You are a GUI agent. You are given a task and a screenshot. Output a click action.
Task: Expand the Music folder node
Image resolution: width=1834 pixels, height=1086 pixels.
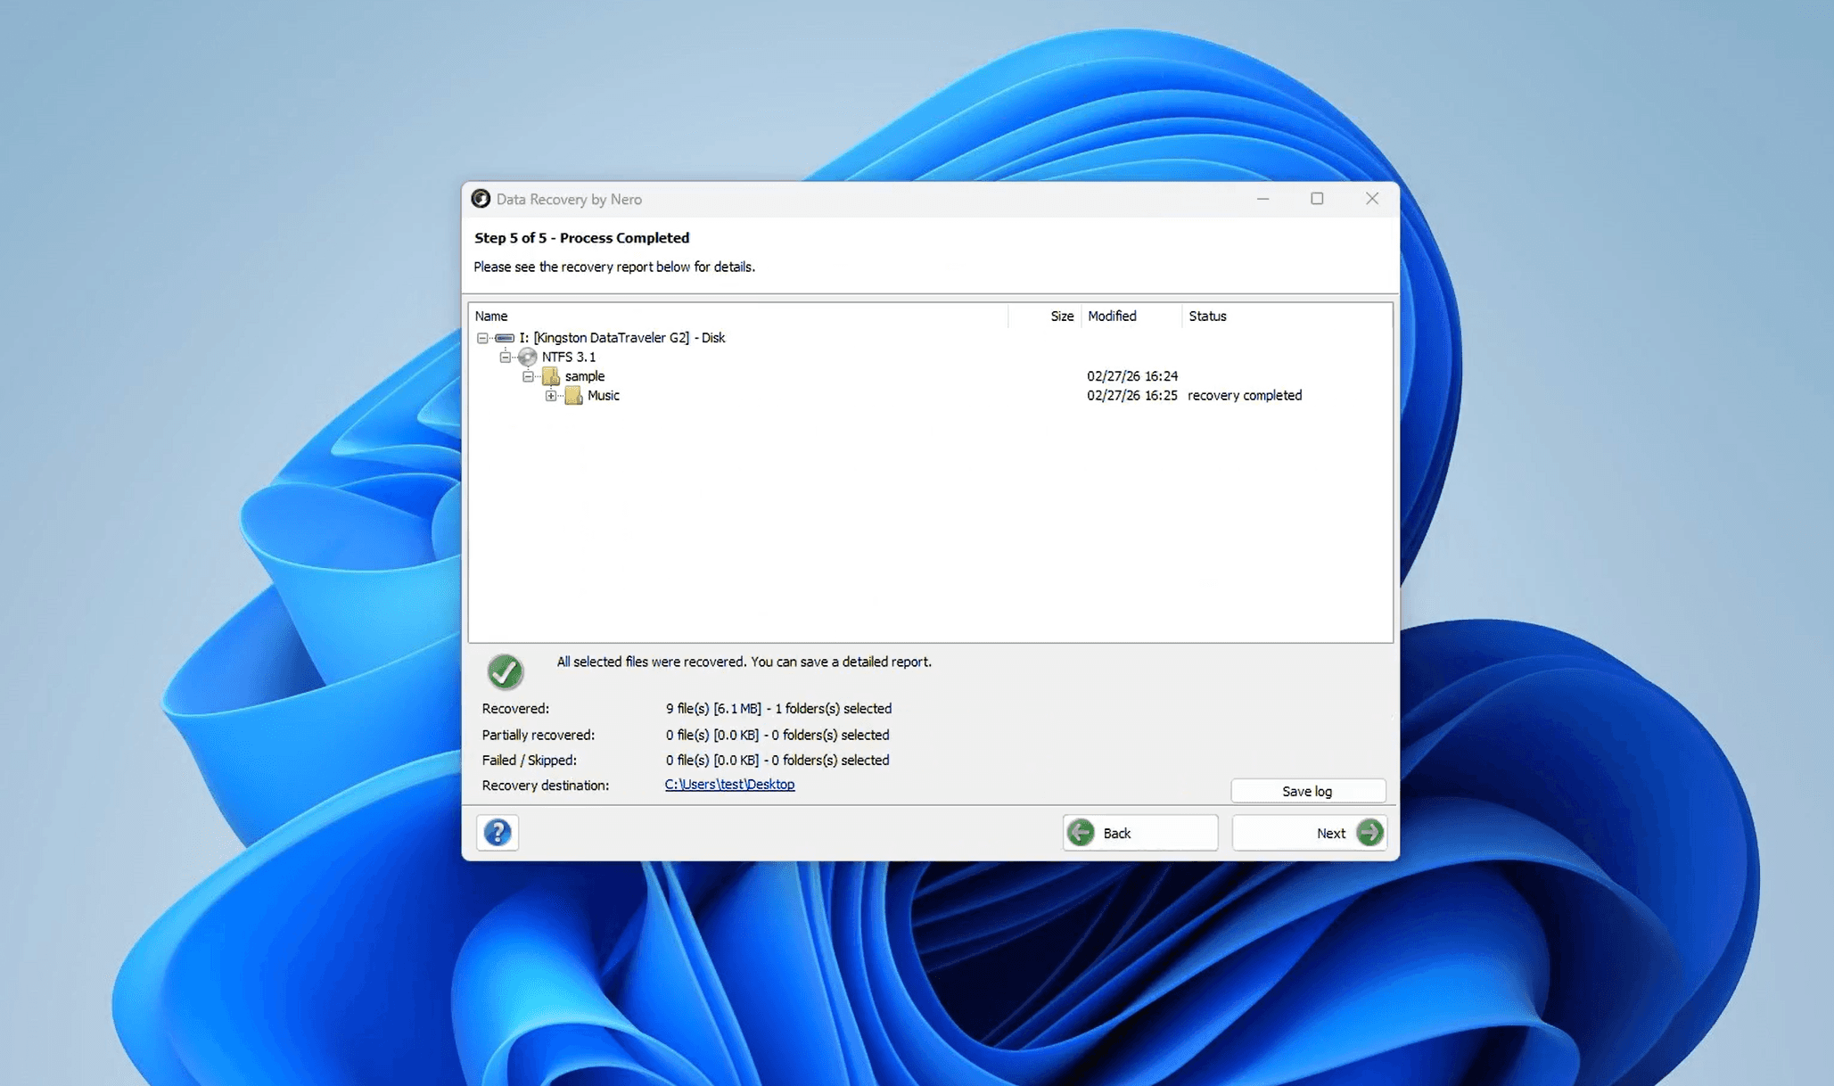pyautogui.click(x=551, y=396)
